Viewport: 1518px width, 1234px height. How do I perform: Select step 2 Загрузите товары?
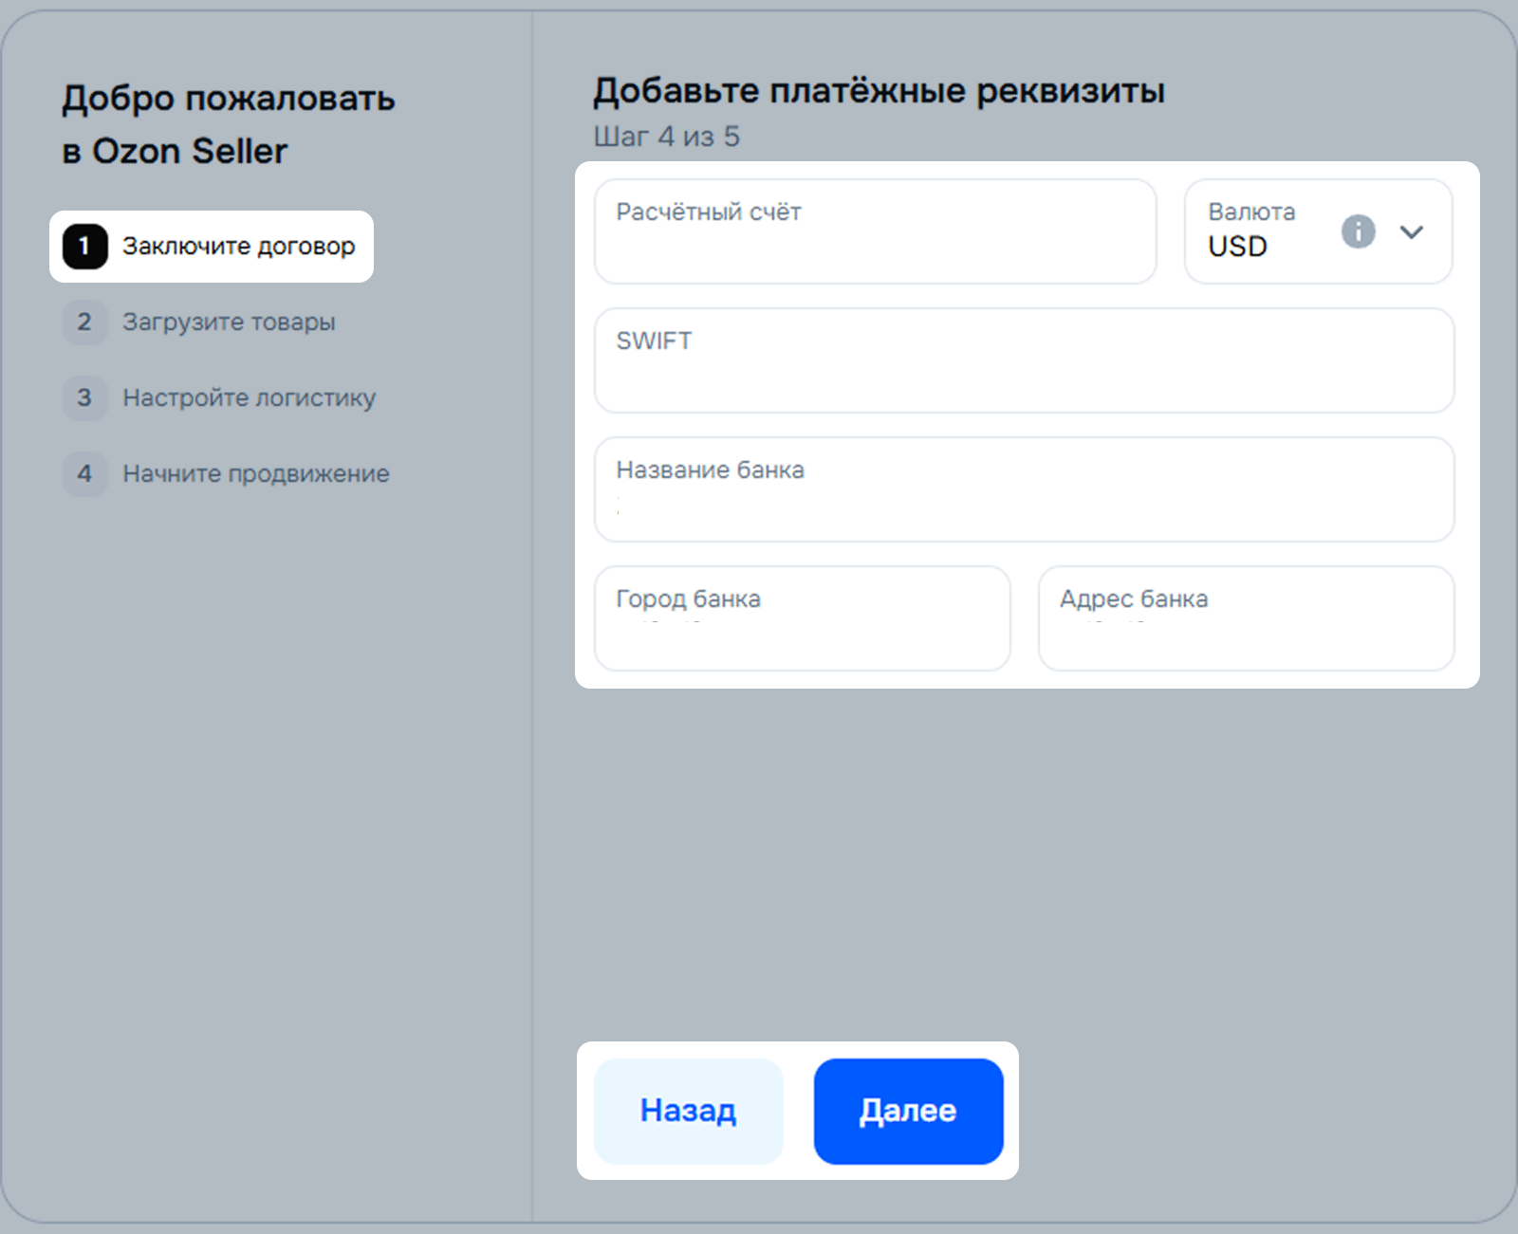[x=199, y=322]
